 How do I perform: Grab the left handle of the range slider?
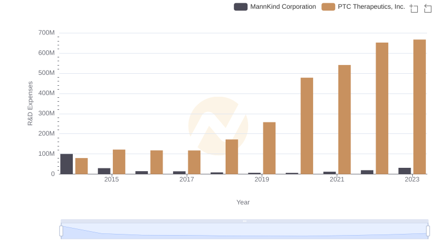[61, 231]
